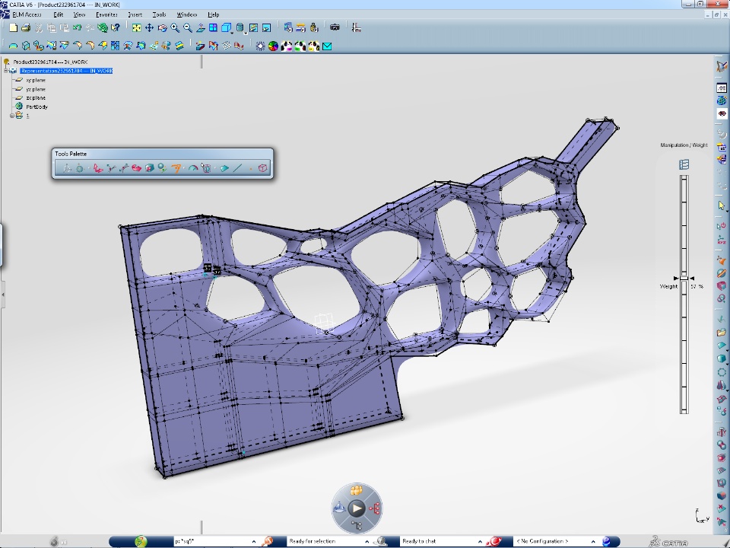Open the Insert menu
Image resolution: width=730 pixels, height=548 pixels.
tap(135, 14)
